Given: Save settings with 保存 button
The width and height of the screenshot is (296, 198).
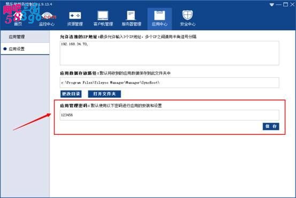Looking at the screenshot, I should tap(271, 126).
